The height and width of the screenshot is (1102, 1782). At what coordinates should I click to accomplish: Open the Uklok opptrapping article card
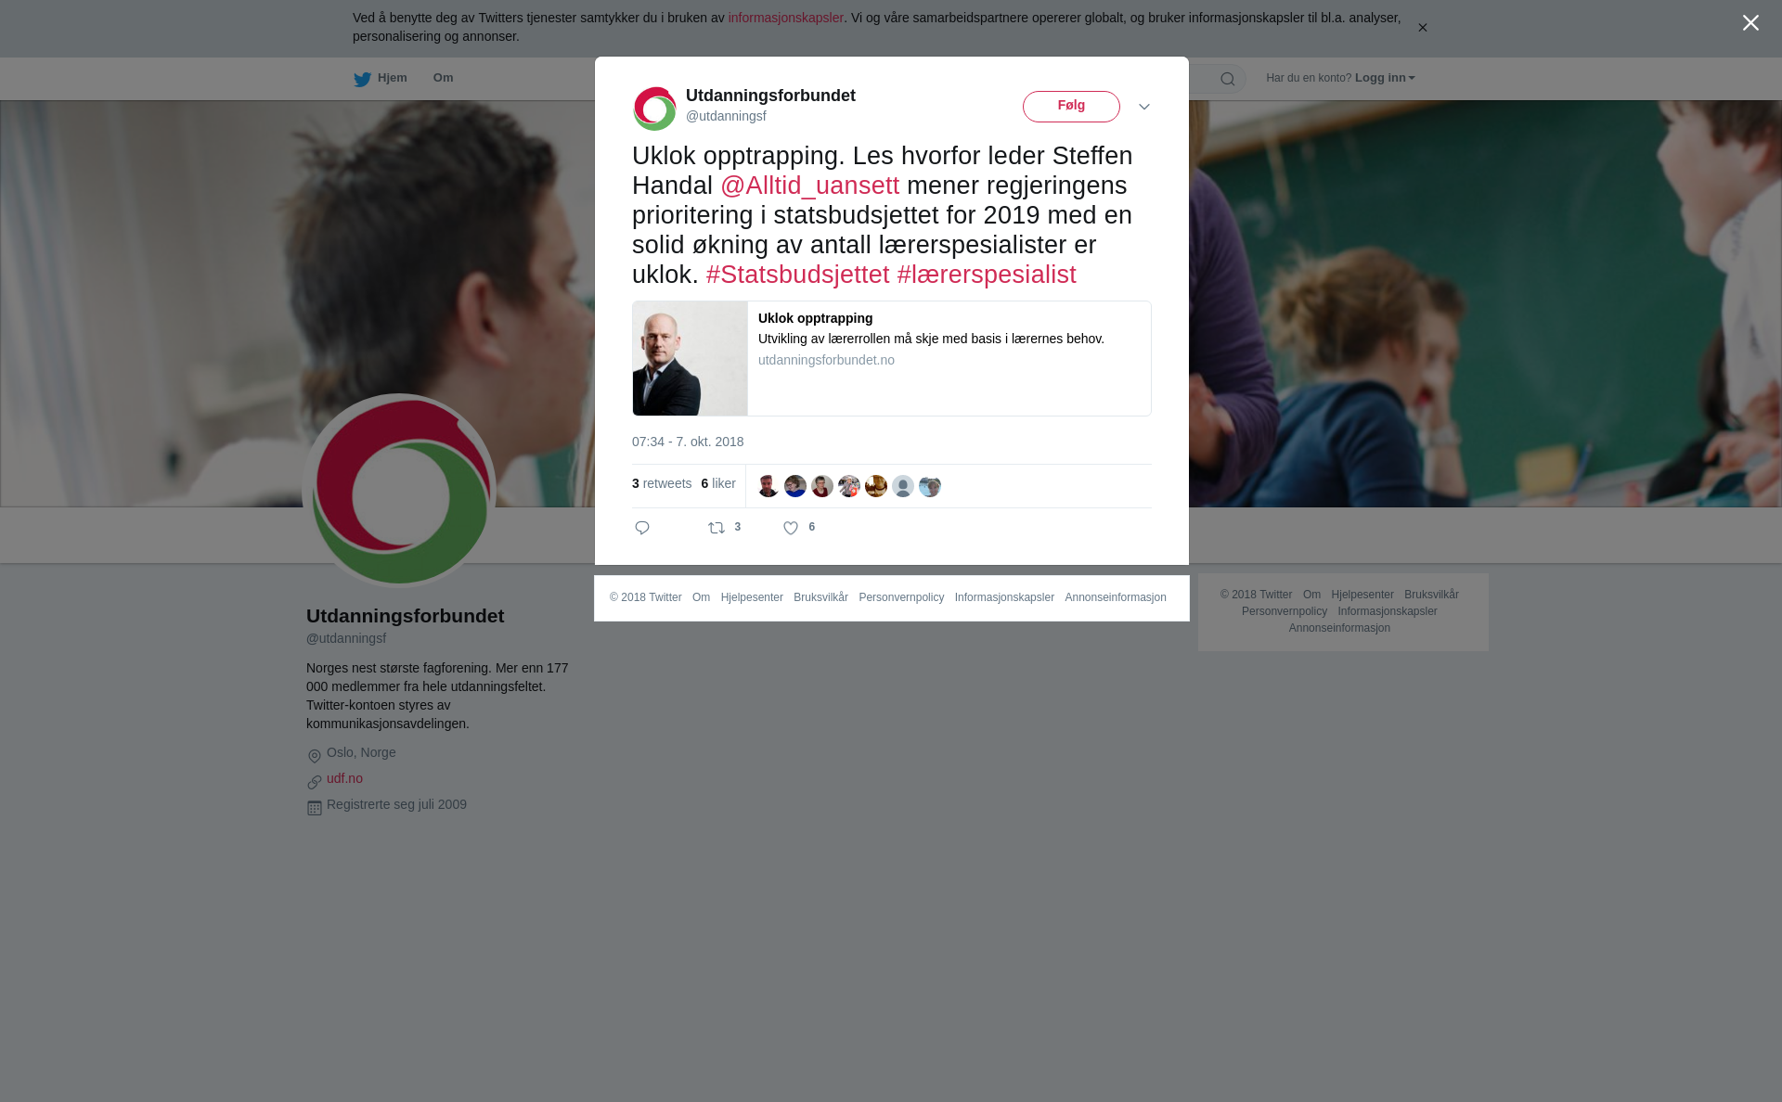click(x=892, y=358)
